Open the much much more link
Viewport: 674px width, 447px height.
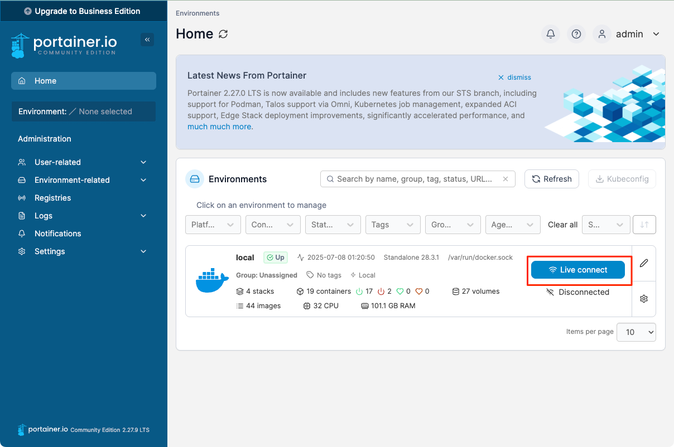tap(220, 127)
